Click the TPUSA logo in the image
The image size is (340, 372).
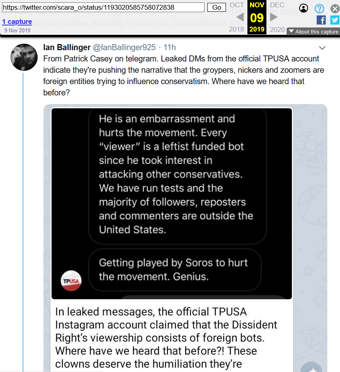click(71, 281)
